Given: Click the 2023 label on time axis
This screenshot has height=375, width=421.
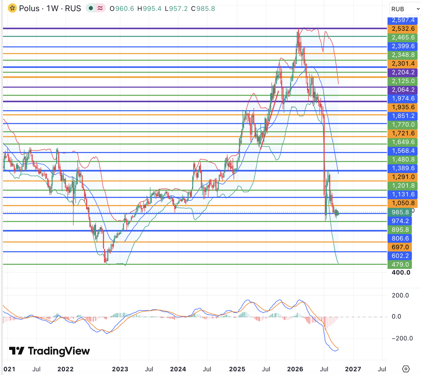Looking at the screenshot, I should 120,369.
